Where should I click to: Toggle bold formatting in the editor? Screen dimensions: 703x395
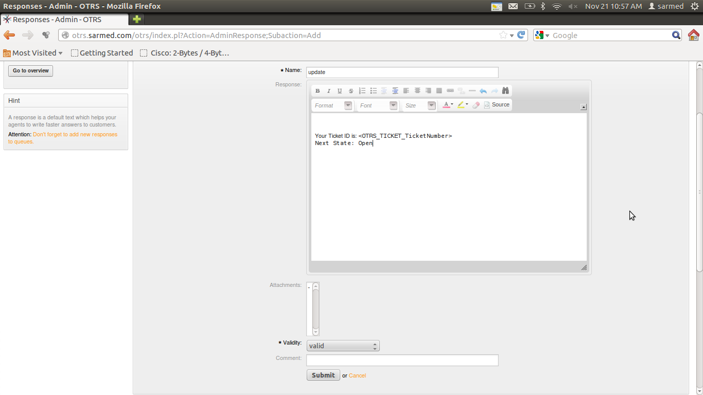click(x=318, y=91)
